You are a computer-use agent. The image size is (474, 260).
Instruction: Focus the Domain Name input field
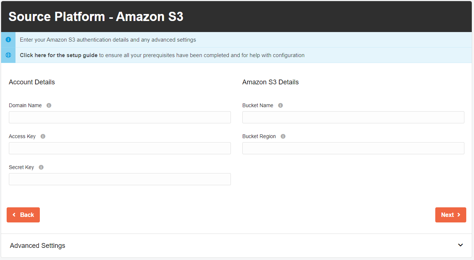coord(120,117)
